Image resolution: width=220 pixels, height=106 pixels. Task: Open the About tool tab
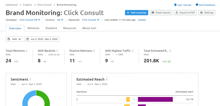(89, 28)
